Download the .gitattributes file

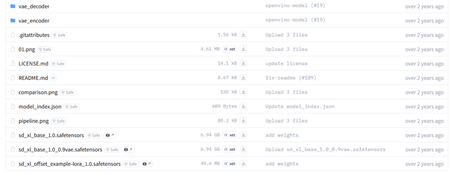(243, 35)
